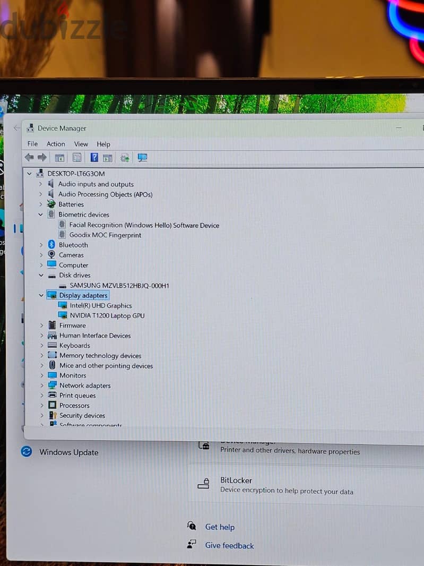Viewport: 424px width, 566px height.
Task: Click the Network adapters category icon
Action: [53, 385]
